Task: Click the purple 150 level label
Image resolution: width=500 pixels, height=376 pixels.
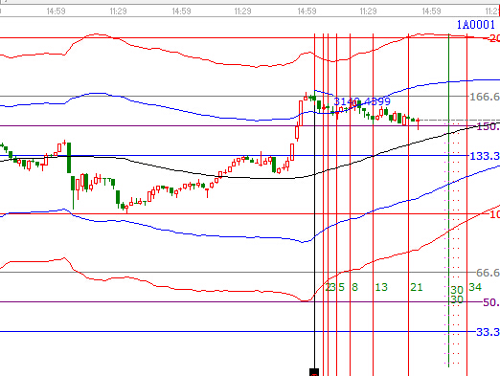Action: point(488,126)
